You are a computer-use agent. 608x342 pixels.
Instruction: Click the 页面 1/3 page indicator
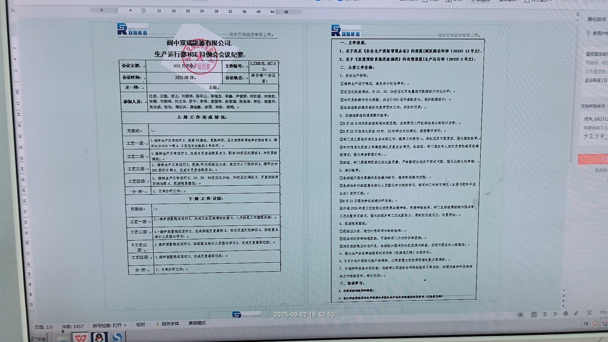click(44, 327)
